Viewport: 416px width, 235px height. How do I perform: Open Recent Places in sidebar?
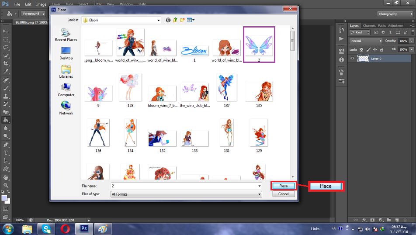pos(66,35)
